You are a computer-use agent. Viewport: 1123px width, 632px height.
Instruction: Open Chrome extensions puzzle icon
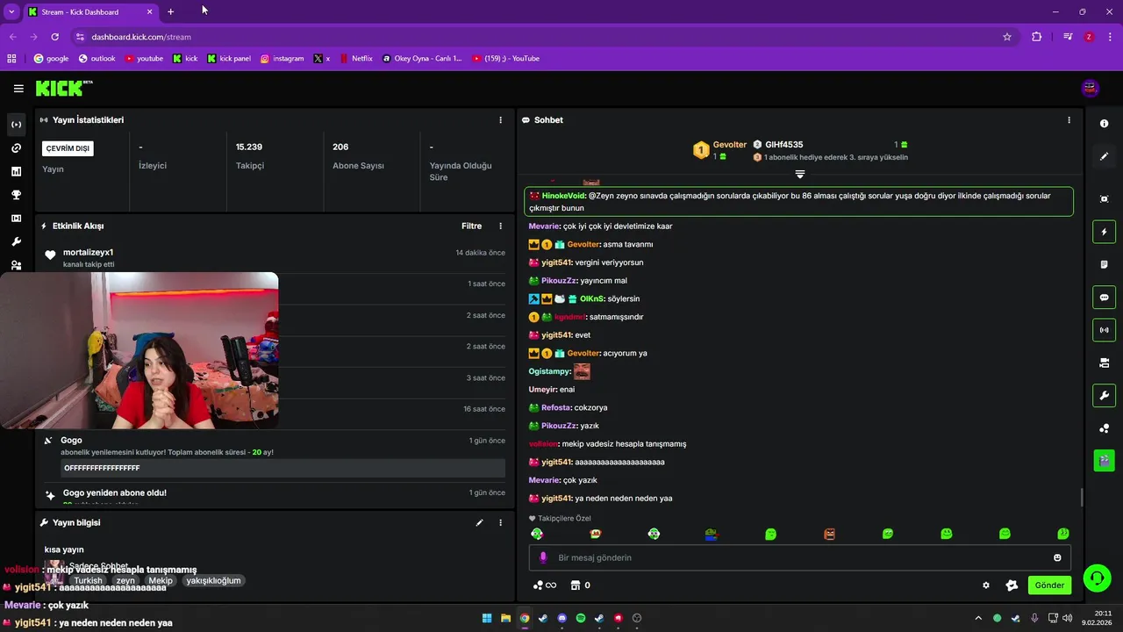coord(1037,37)
